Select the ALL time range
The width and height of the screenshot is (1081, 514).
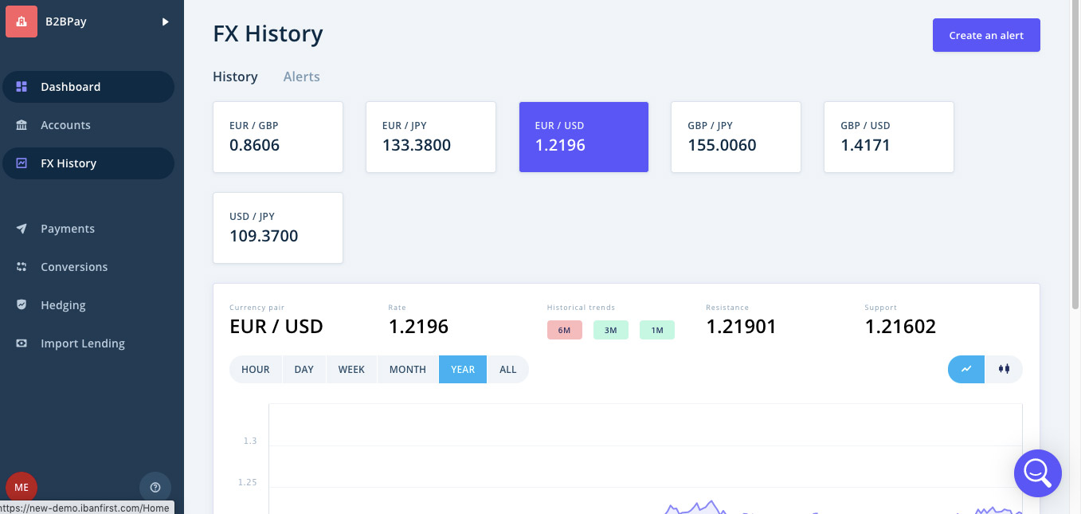(x=507, y=370)
